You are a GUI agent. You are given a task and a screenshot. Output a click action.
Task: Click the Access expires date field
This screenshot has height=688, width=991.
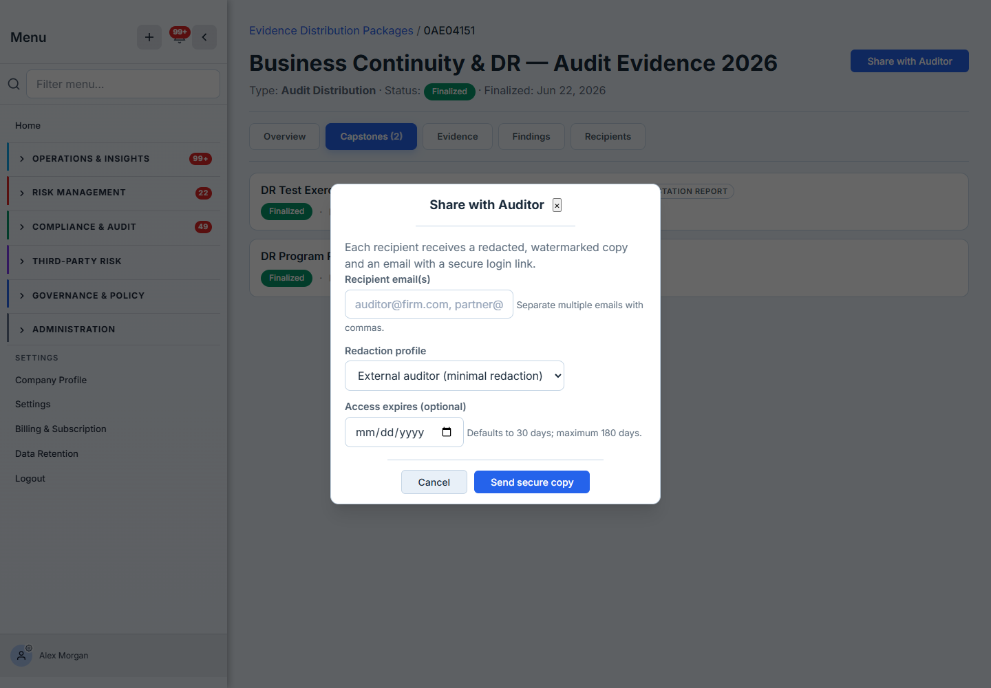click(x=404, y=432)
